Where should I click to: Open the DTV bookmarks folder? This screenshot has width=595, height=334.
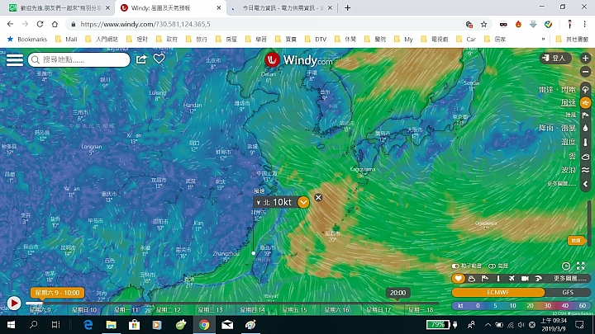(316, 39)
